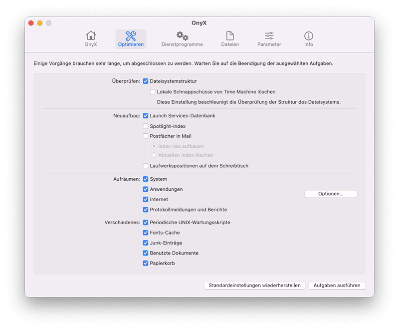Enable Lokale Schnappschüsse von Time Machine löschen
Viewport: 399px width, 330px height.
(153, 92)
